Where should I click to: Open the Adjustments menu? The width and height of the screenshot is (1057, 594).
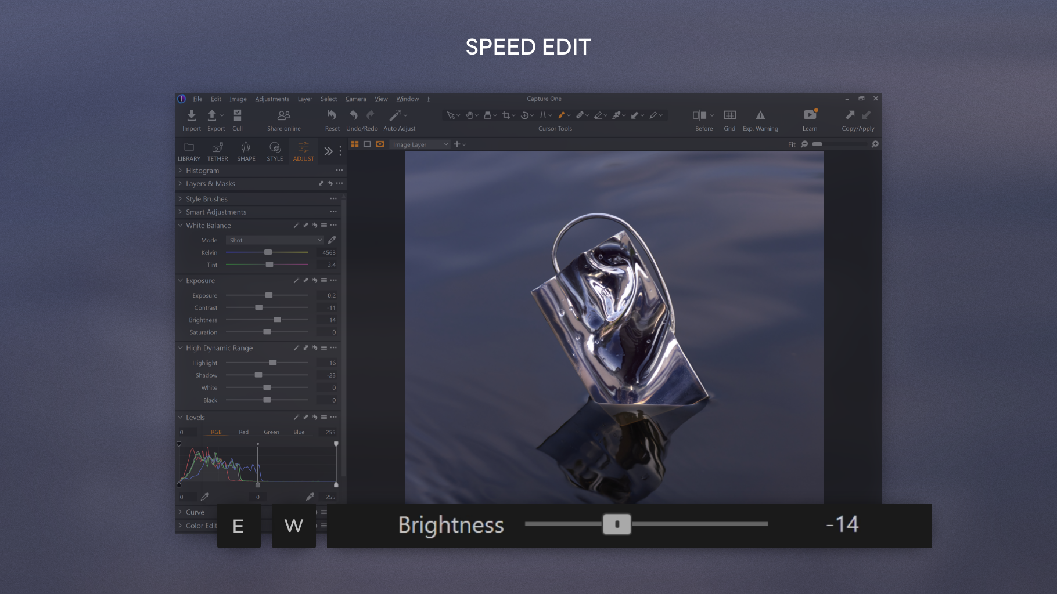coord(272,99)
